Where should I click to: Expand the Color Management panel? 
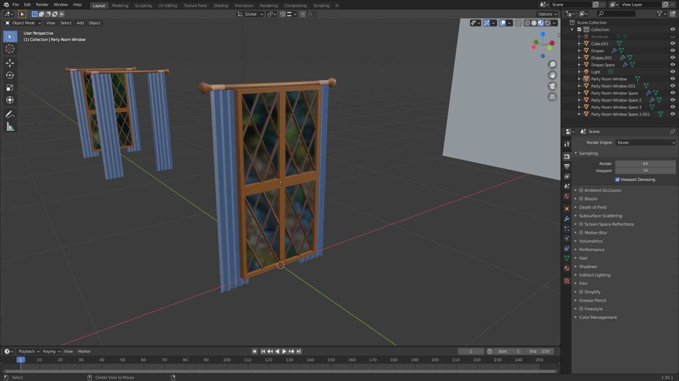point(598,317)
